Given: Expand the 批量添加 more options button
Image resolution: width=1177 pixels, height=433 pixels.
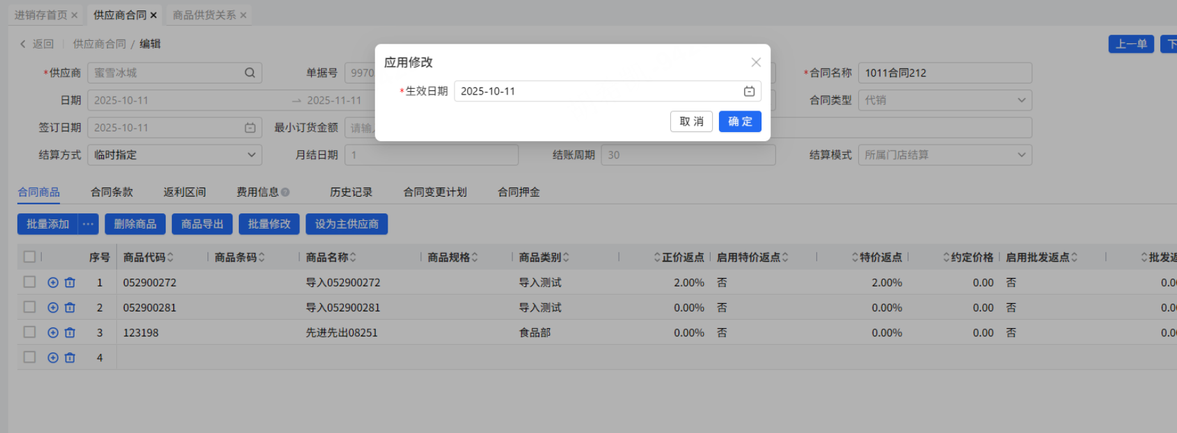Looking at the screenshot, I should (x=88, y=224).
